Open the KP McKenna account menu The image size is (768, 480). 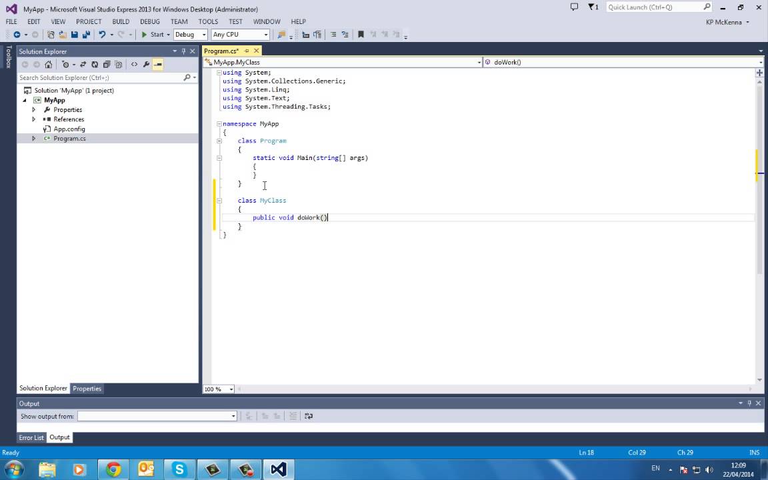727,22
